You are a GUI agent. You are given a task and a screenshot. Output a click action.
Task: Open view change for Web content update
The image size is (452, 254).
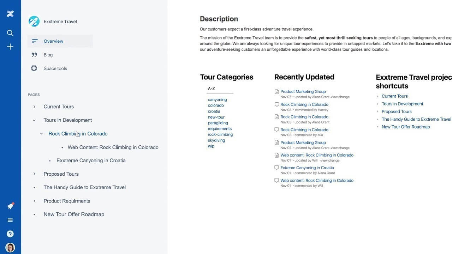tap(329, 160)
